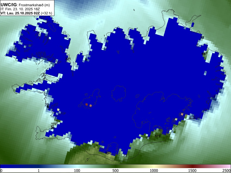Click the UWC/IG title text
The image size is (231, 173).
pyautogui.click(x=8, y=5)
